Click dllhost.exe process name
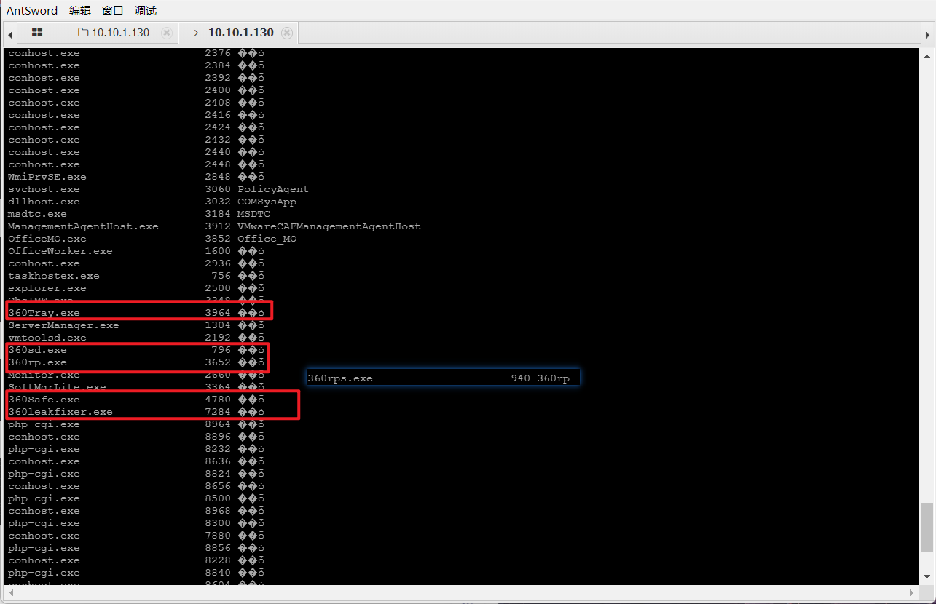Screen dimensions: 936x604 [44, 202]
